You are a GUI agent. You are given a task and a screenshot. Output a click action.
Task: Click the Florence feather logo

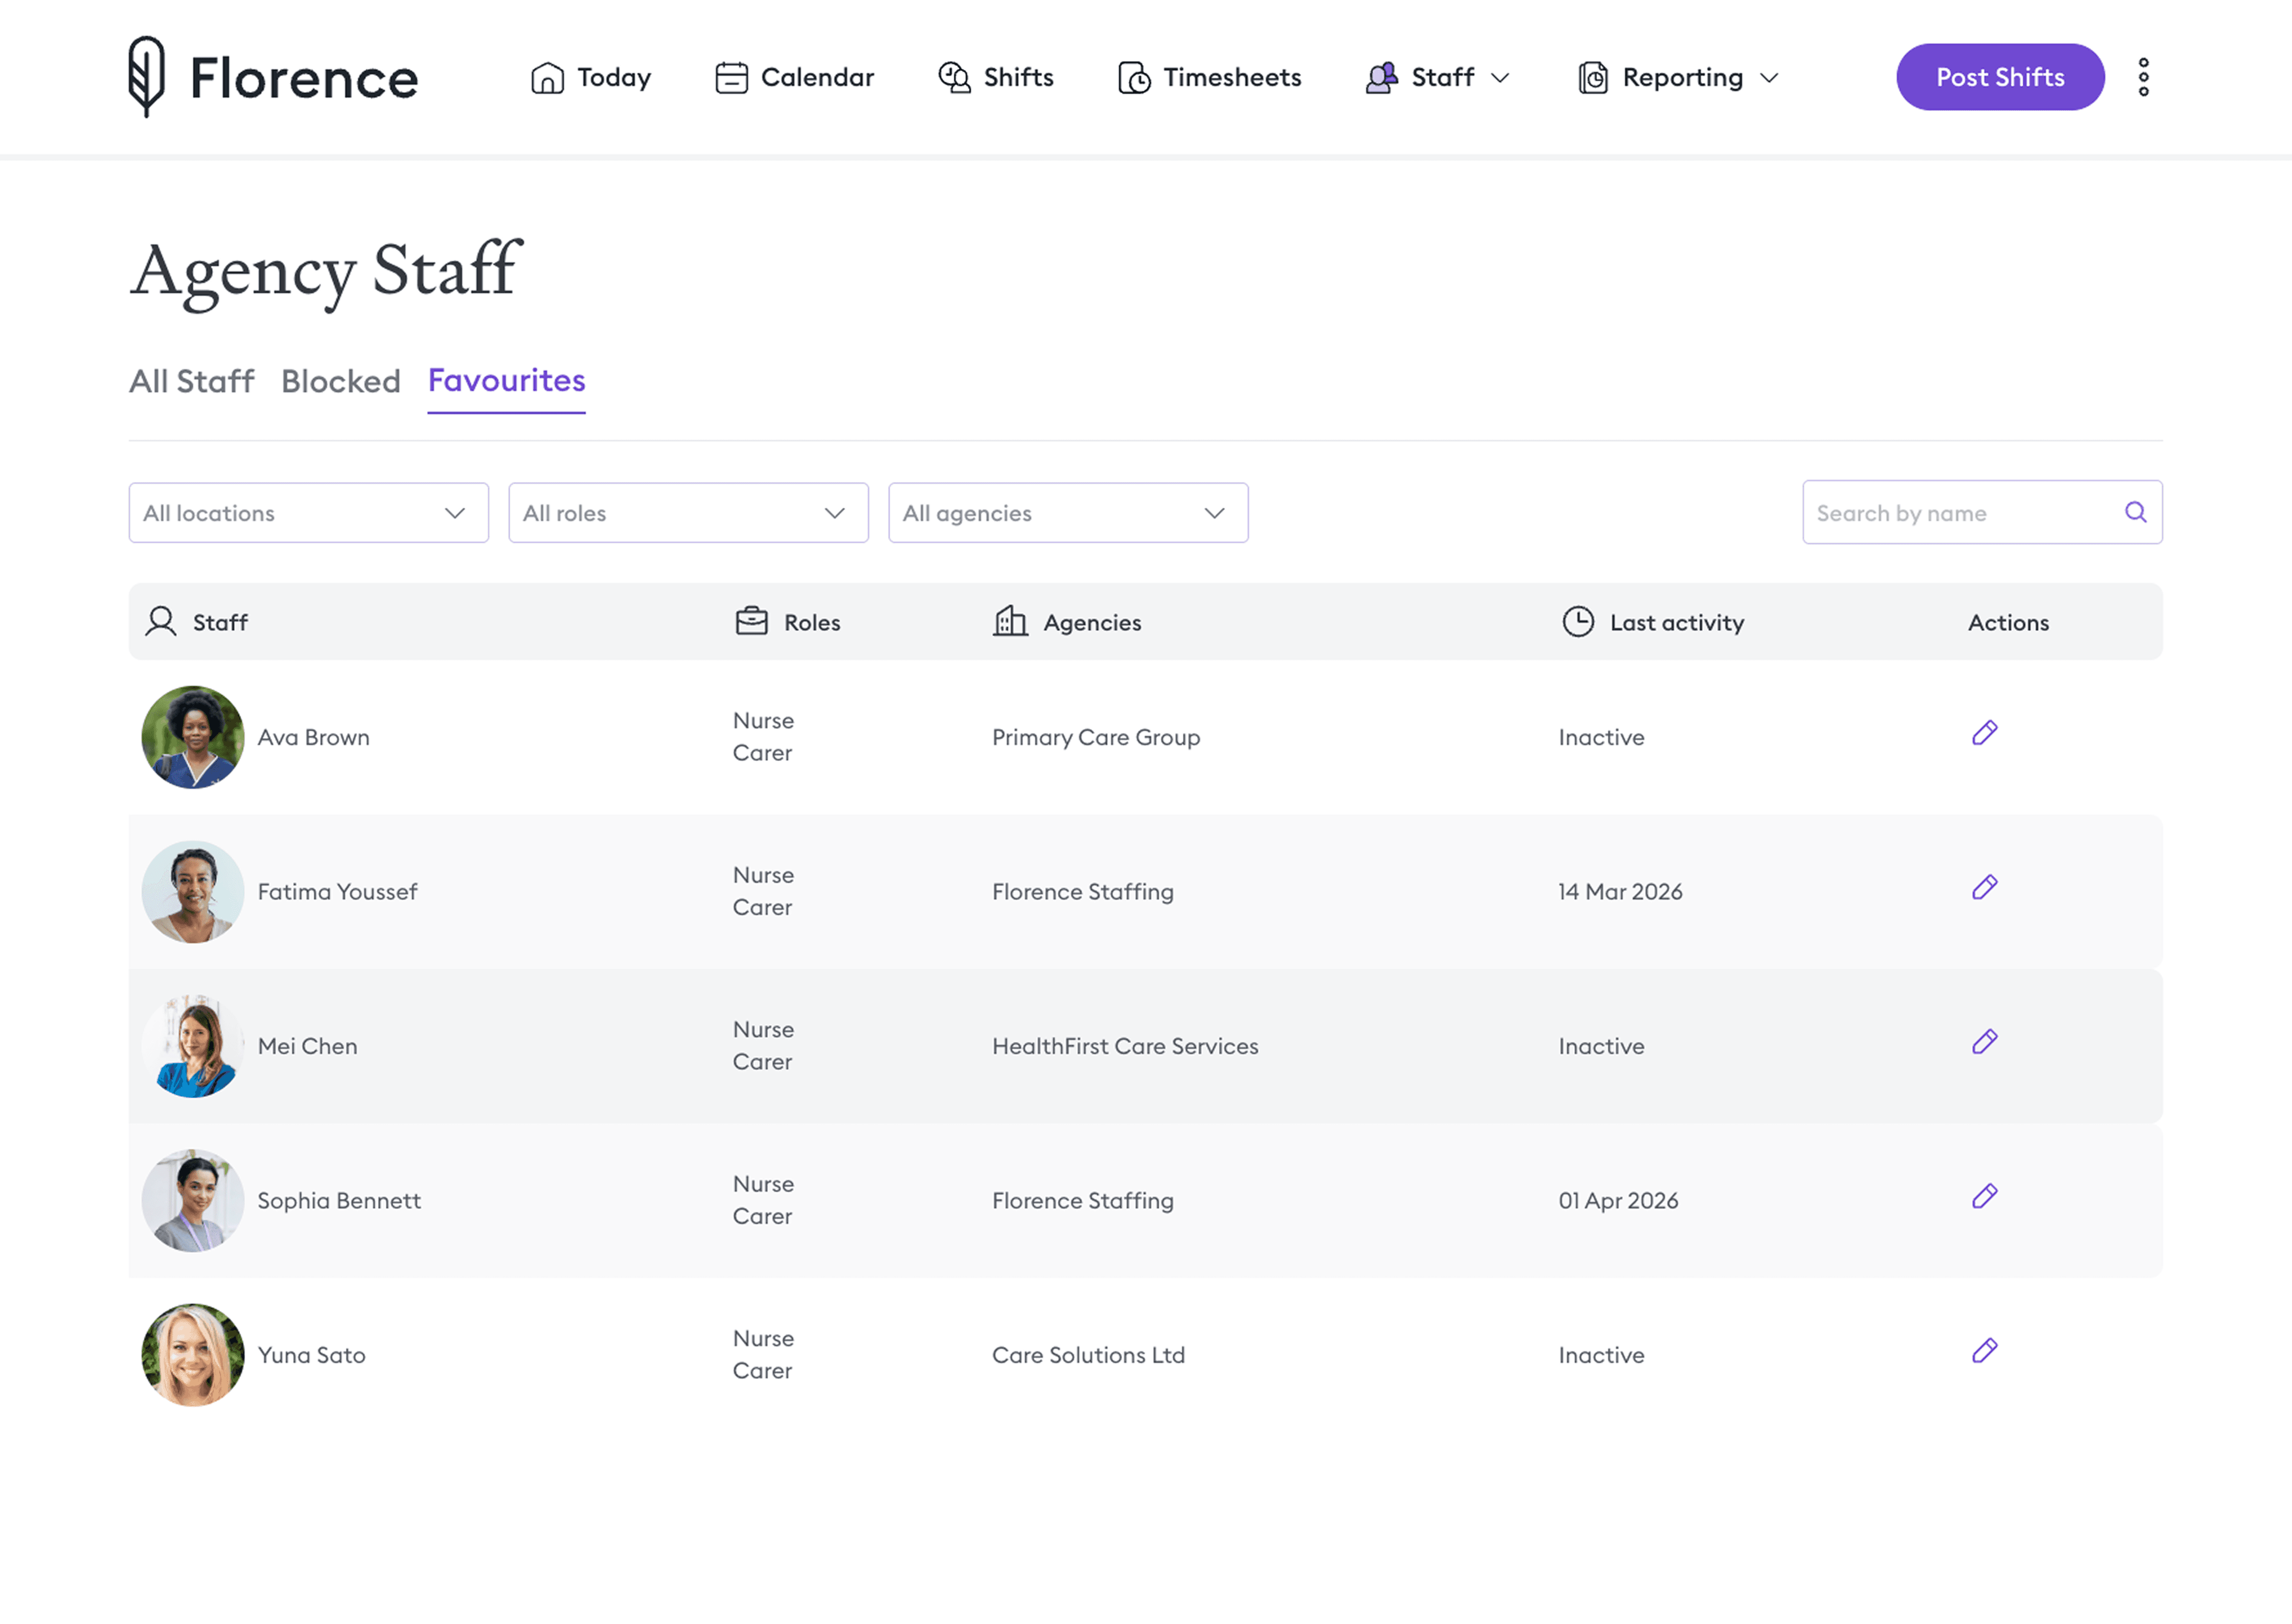click(x=146, y=77)
